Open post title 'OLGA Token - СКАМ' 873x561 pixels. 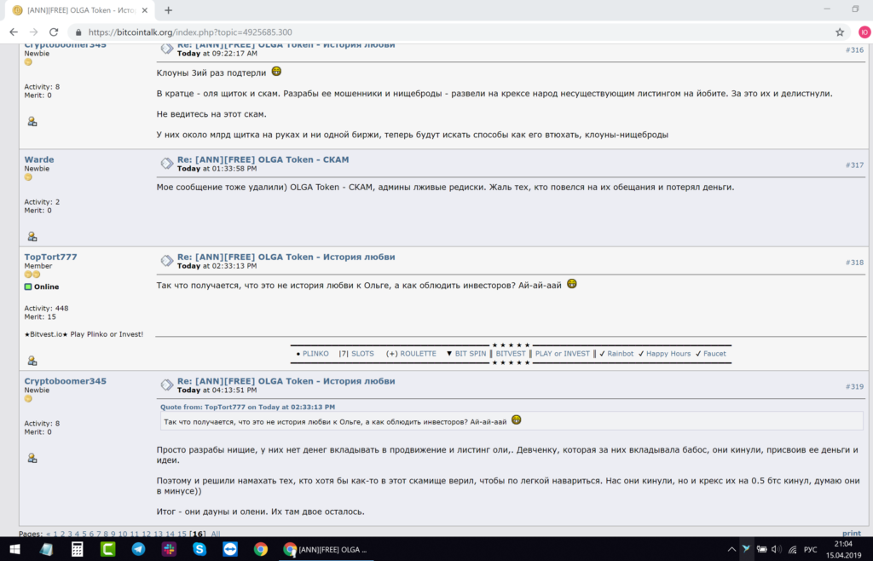point(263,159)
